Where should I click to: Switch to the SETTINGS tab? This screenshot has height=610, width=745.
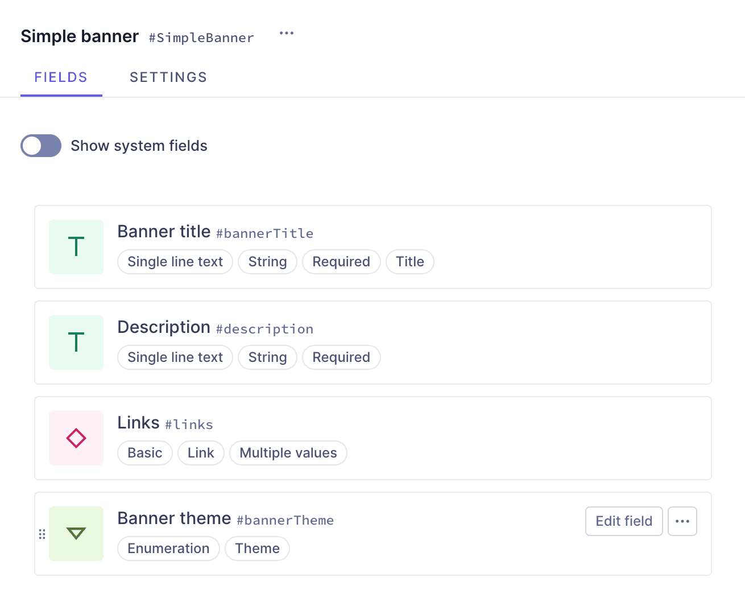(x=168, y=77)
